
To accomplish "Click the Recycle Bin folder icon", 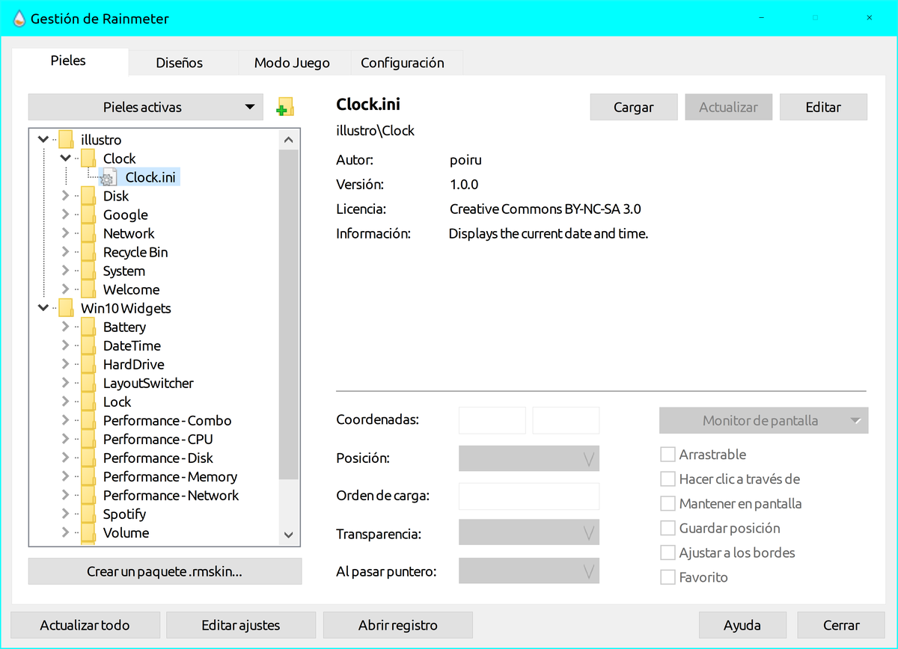I will [88, 252].
